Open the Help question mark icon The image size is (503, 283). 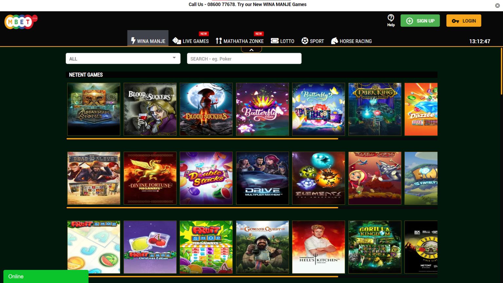[x=391, y=18]
